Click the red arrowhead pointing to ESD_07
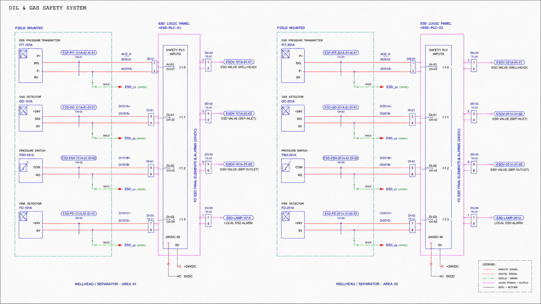541x304 pixels. click(x=382, y=189)
